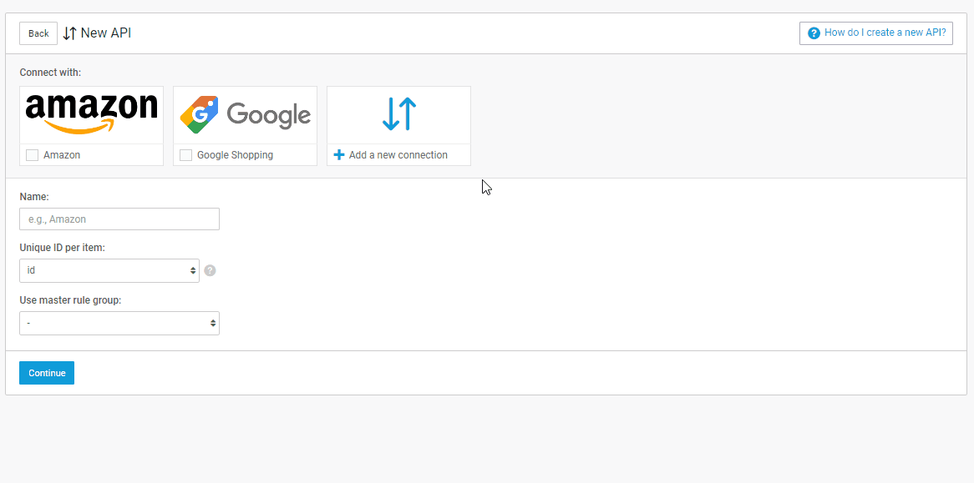Image resolution: width=974 pixels, height=483 pixels.
Task: Click the 'Connect with:' heading text
Action: tap(50, 73)
